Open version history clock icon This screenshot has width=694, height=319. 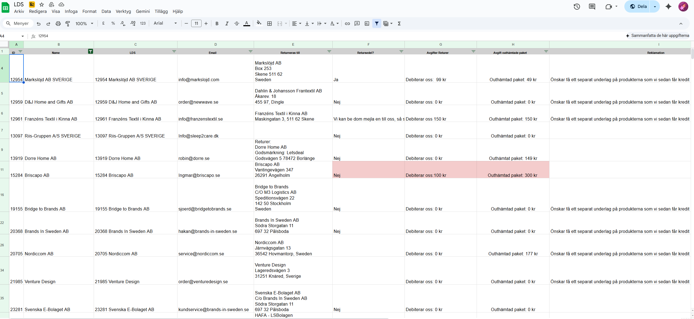point(577,7)
